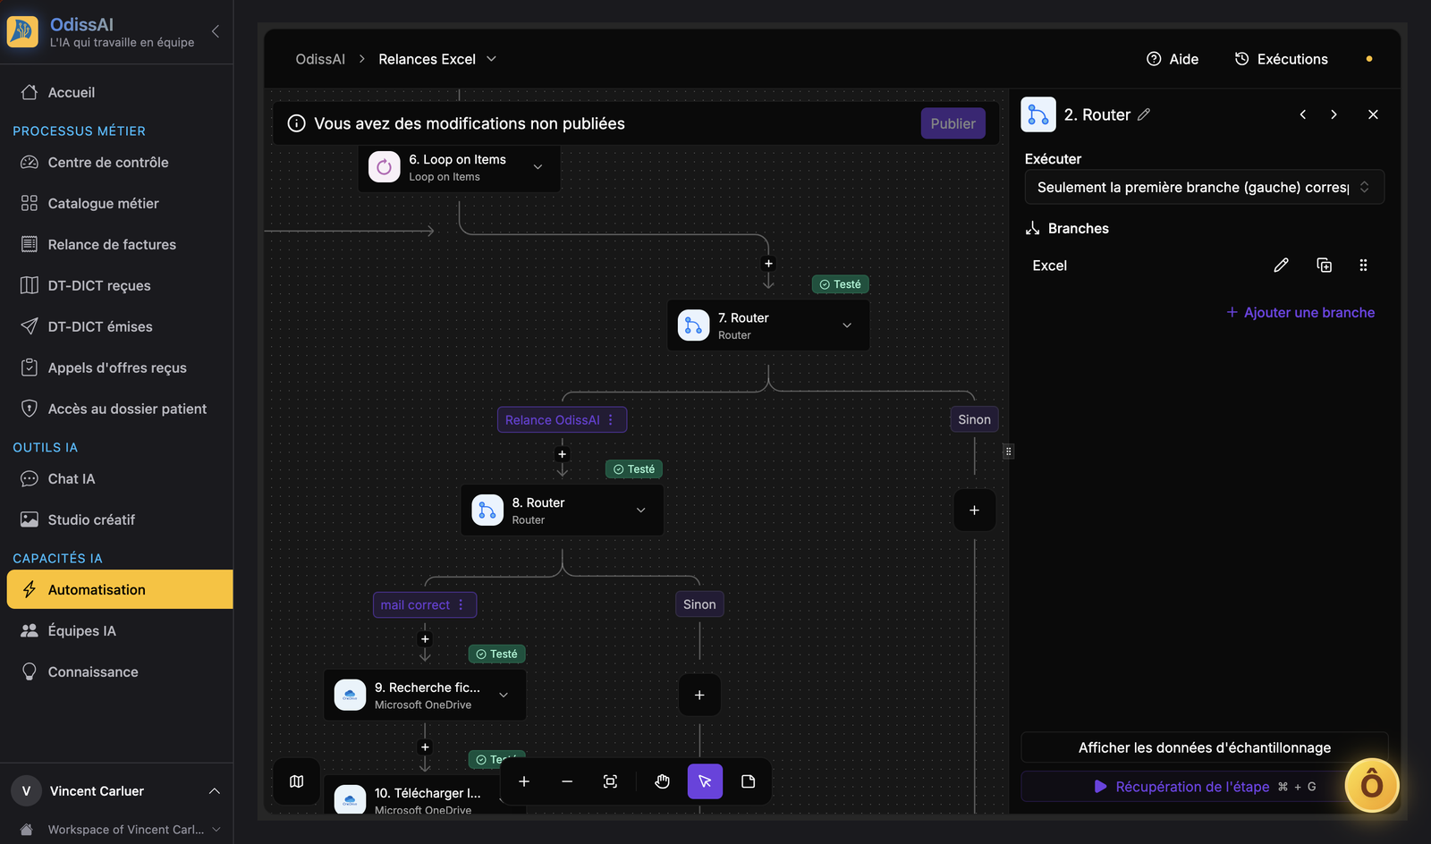The height and width of the screenshot is (844, 1431).
Task: Click OdissAI breadcrumb link
Action: tap(320, 59)
